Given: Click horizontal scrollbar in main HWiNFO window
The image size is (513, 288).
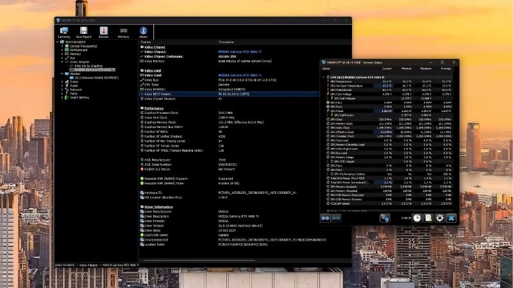Looking at the screenshot, I should point(199,260).
